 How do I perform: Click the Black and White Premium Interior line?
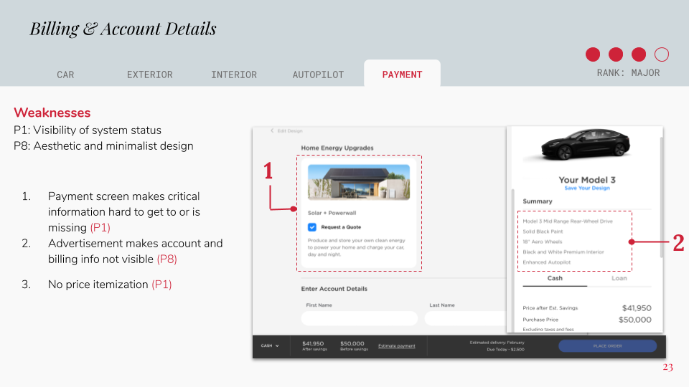point(563,252)
